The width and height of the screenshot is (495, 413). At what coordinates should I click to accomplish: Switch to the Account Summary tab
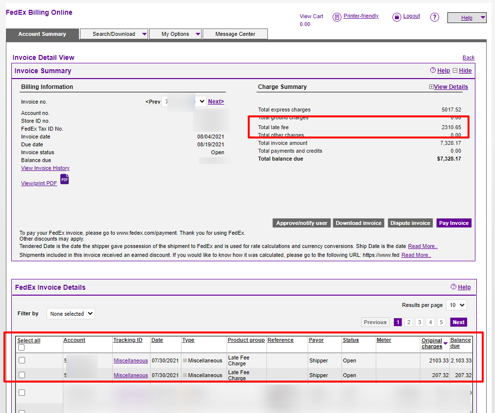click(x=42, y=34)
